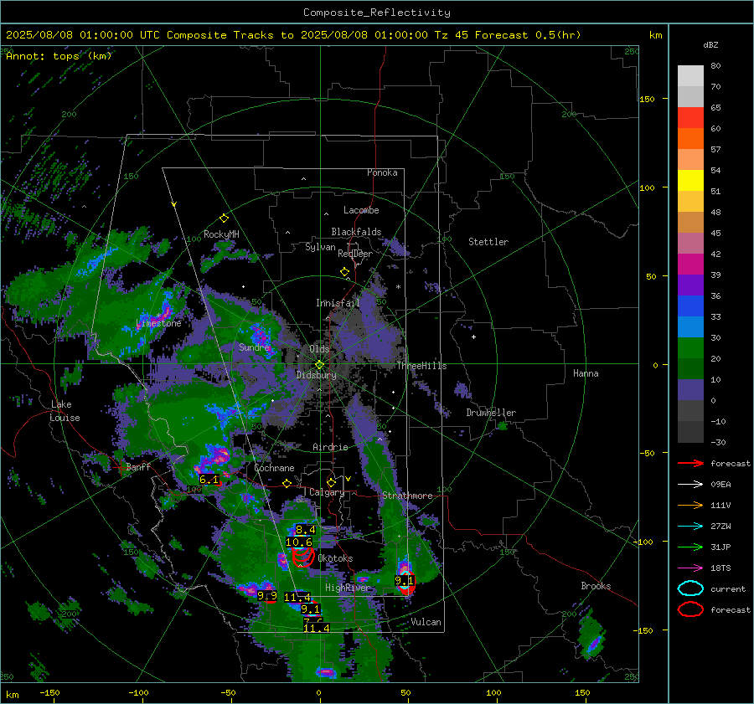
Task: Click the Composite Tracks date header text
Action: (x=293, y=35)
